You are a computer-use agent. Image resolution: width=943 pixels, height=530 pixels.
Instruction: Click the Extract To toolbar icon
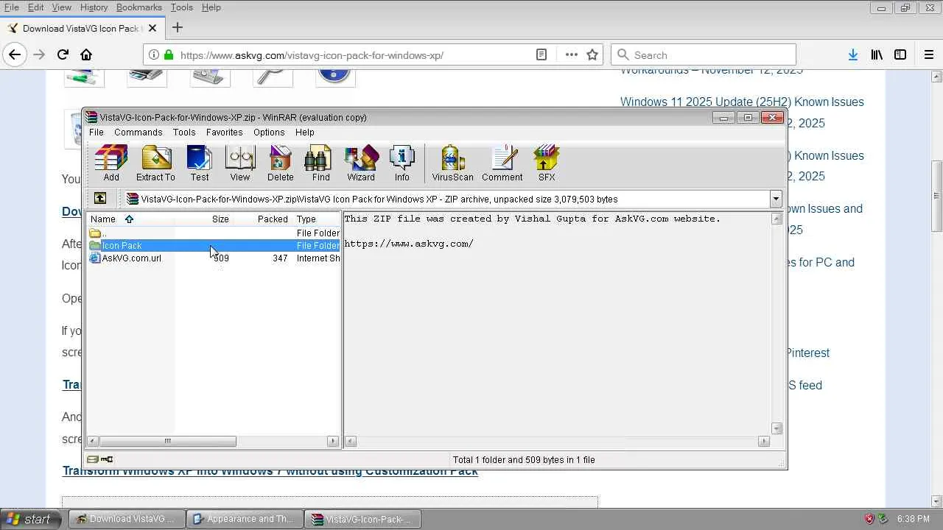click(x=155, y=163)
